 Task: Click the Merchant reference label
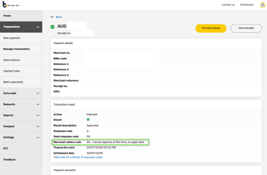pyautogui.click(x=66, y=81)
